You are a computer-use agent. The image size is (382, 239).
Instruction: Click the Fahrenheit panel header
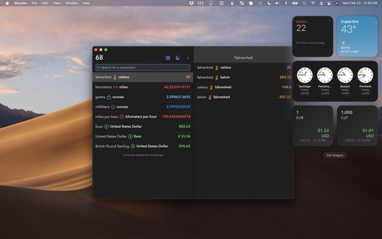[244, 58]
